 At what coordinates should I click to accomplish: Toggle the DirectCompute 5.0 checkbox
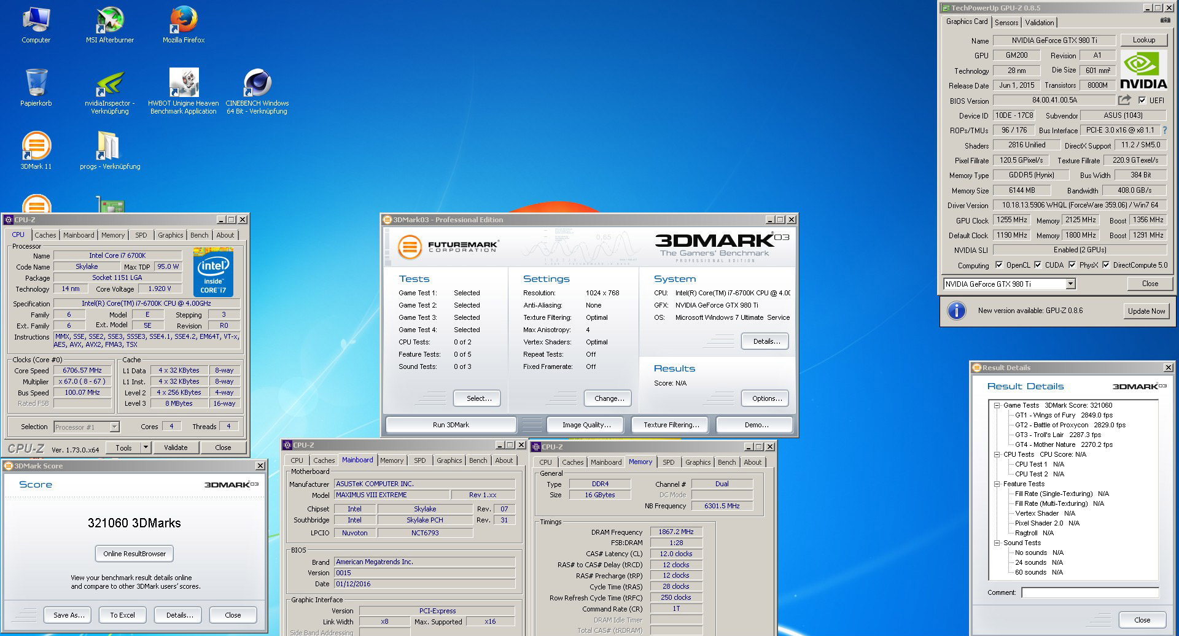[1106, 265]
